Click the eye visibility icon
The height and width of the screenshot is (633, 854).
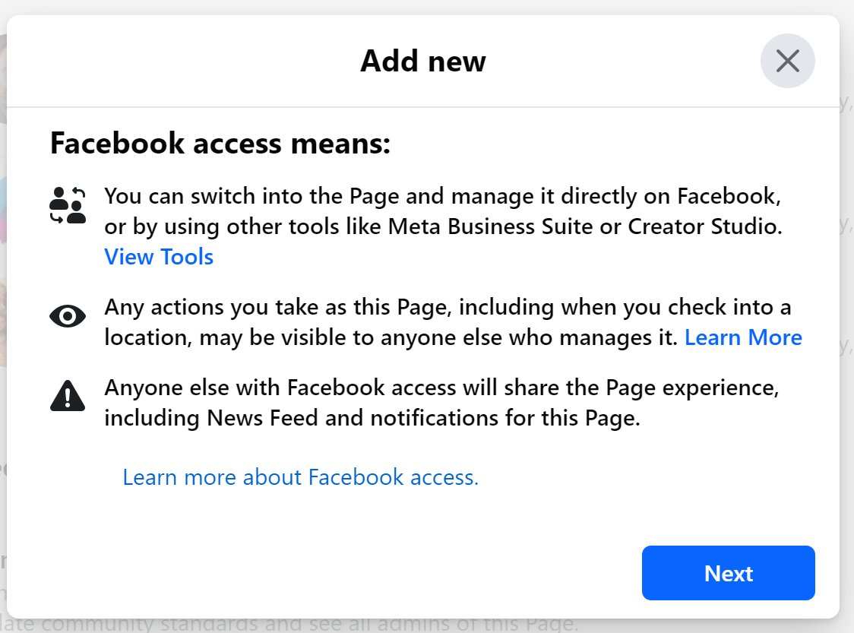pos(68,316)
